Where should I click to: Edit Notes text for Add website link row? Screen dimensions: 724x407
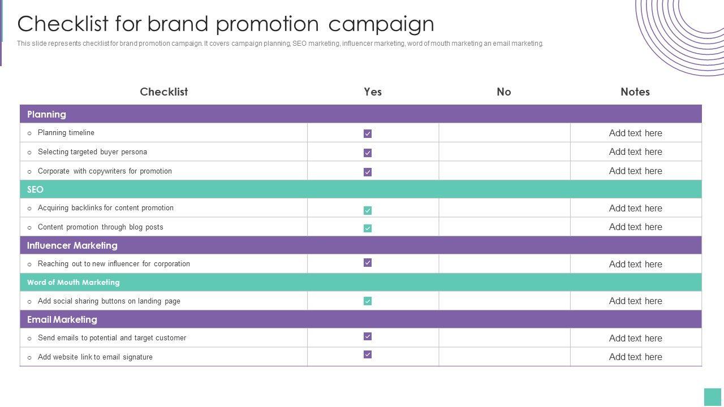[635, 357]
